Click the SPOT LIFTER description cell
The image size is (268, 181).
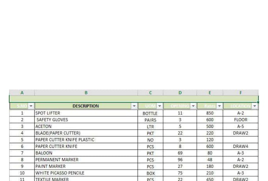[86, 113]
